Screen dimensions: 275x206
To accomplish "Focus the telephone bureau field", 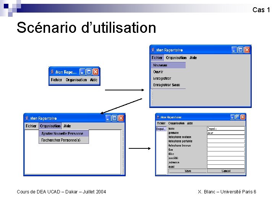I will (226, 145).
